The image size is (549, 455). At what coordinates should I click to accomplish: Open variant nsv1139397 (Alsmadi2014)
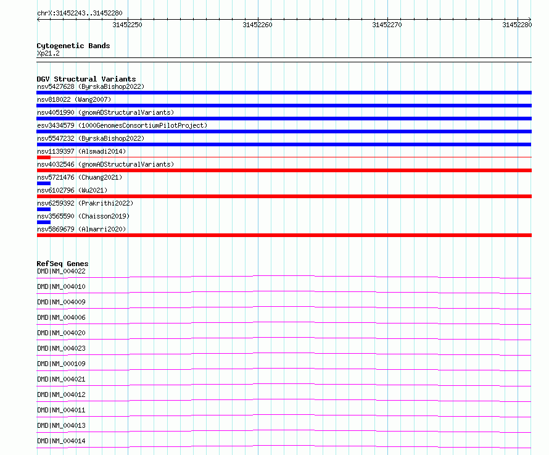pyautogui.click(x=81, y=151)
